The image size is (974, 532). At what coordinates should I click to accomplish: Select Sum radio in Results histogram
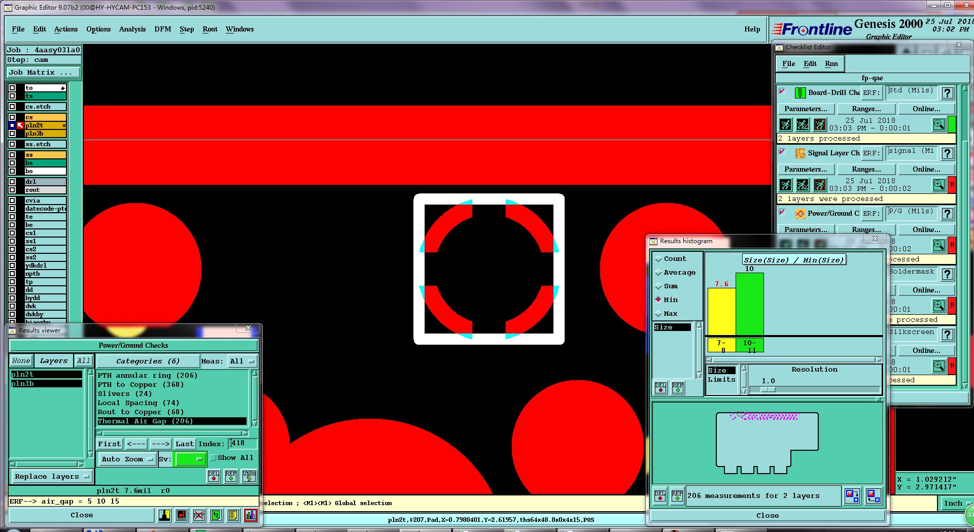click(658, 286)
